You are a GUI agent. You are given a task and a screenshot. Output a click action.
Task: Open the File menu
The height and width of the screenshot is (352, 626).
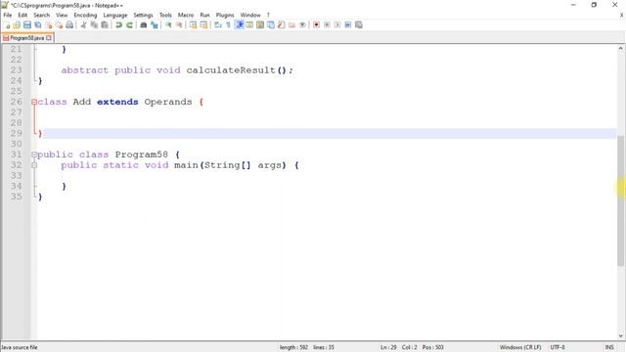8,16
